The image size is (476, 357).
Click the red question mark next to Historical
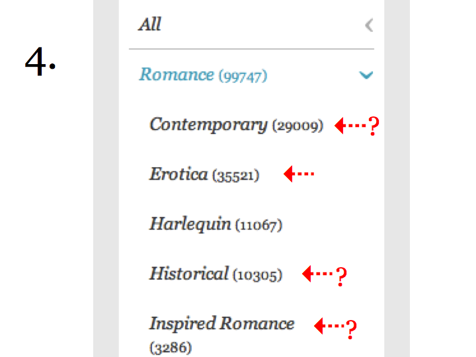pos(341,276)
